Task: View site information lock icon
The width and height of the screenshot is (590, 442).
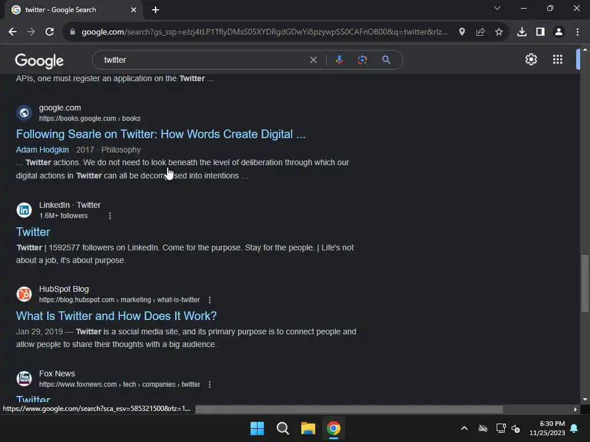Action: [x=73, y=32]
